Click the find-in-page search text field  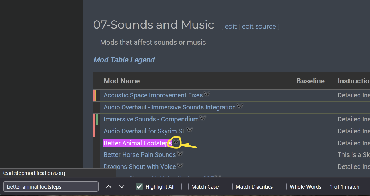50,187
